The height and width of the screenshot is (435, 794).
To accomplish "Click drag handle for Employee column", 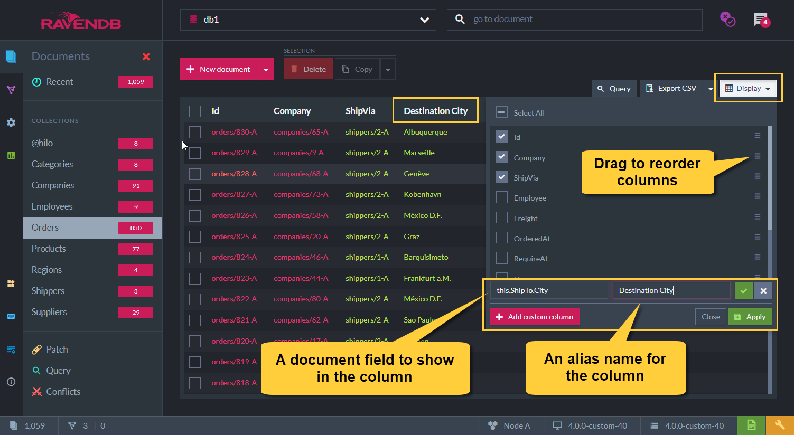I will 758,196.
